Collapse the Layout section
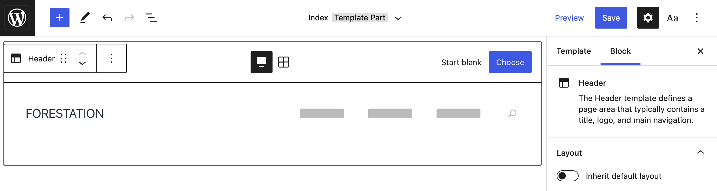717x191 pixels. tap(701, 153)
